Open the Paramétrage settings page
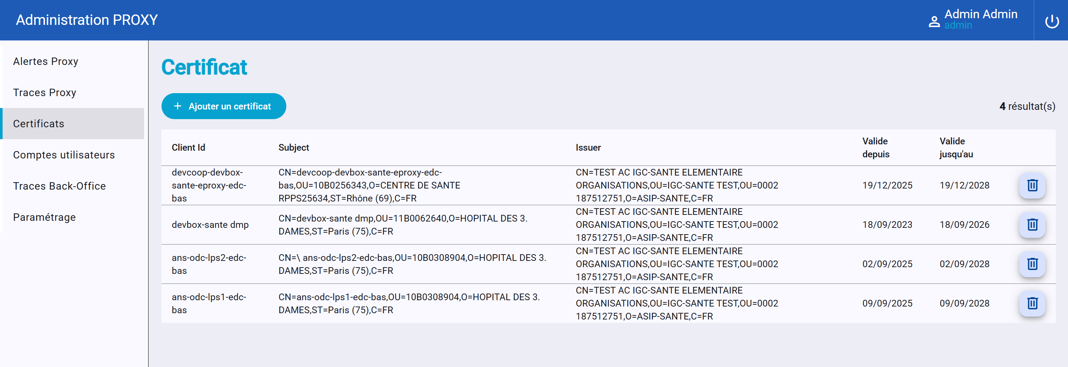 pyautogui.click(x=44, y=217)
